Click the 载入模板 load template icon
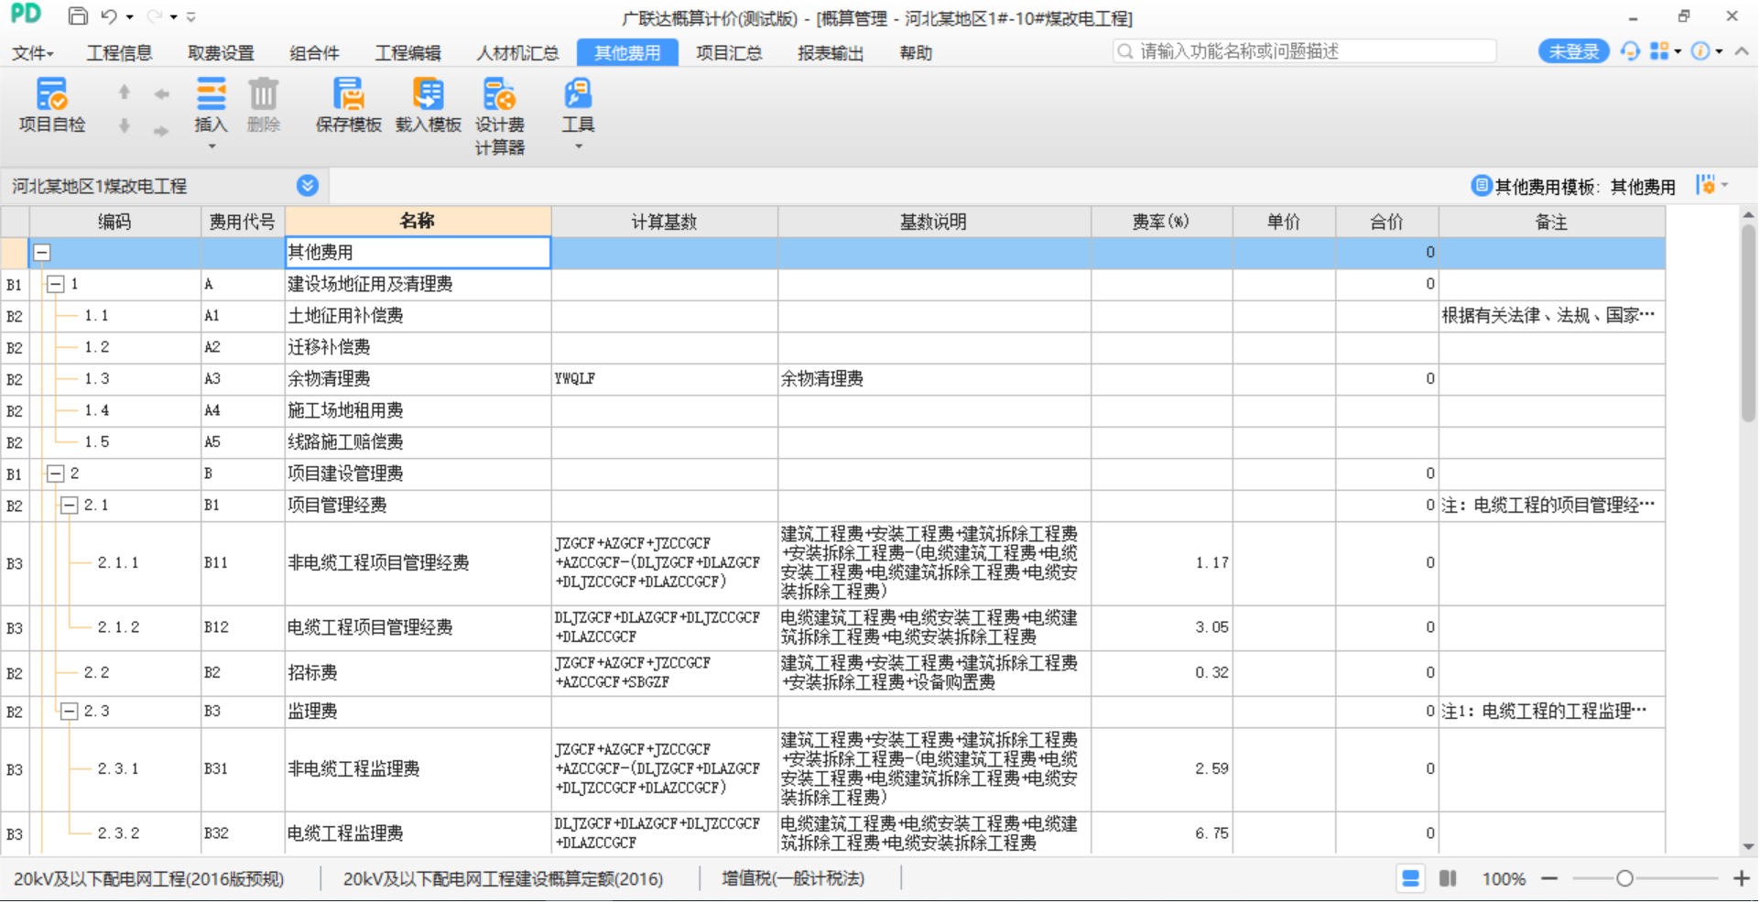The height and width of the screenshot is (903, 1760). point(428,94)
